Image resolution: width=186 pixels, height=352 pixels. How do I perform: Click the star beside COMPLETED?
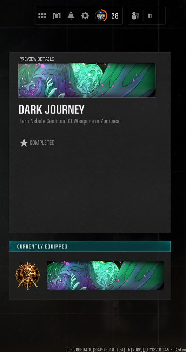(x=24, y=143)
